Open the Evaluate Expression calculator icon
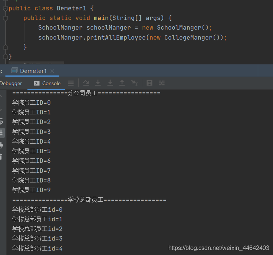 coord(149,83)
